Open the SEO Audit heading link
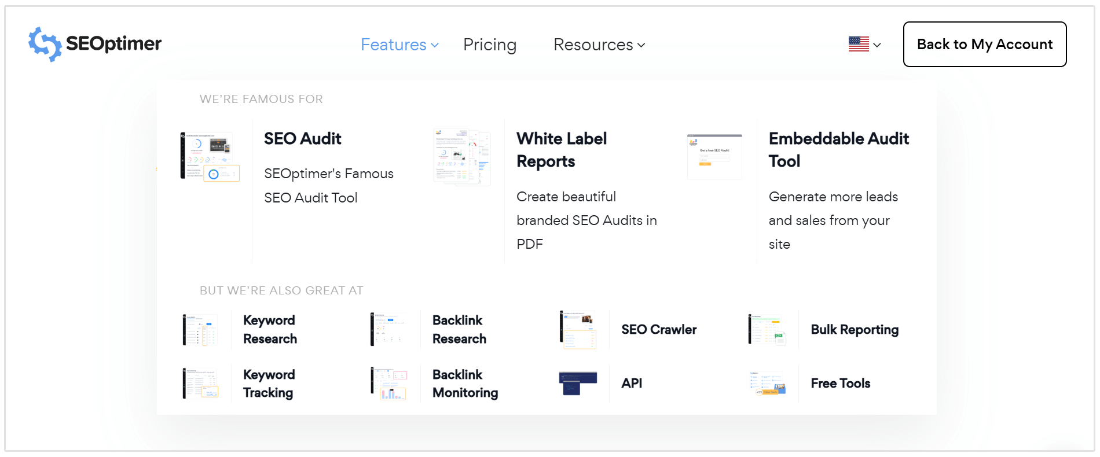Image resolution: width=1100 pixels, height=457 pixels. (x=303, y=139)
